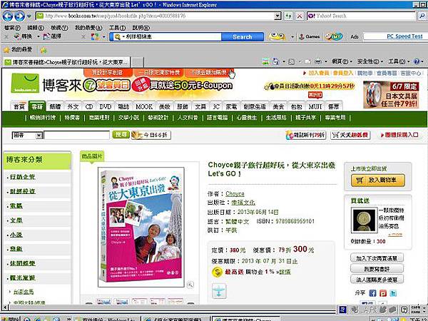Viewport: 428px width, 321px height.
Task: Click the IE command bar home icon
Action: tap(275, 61)
